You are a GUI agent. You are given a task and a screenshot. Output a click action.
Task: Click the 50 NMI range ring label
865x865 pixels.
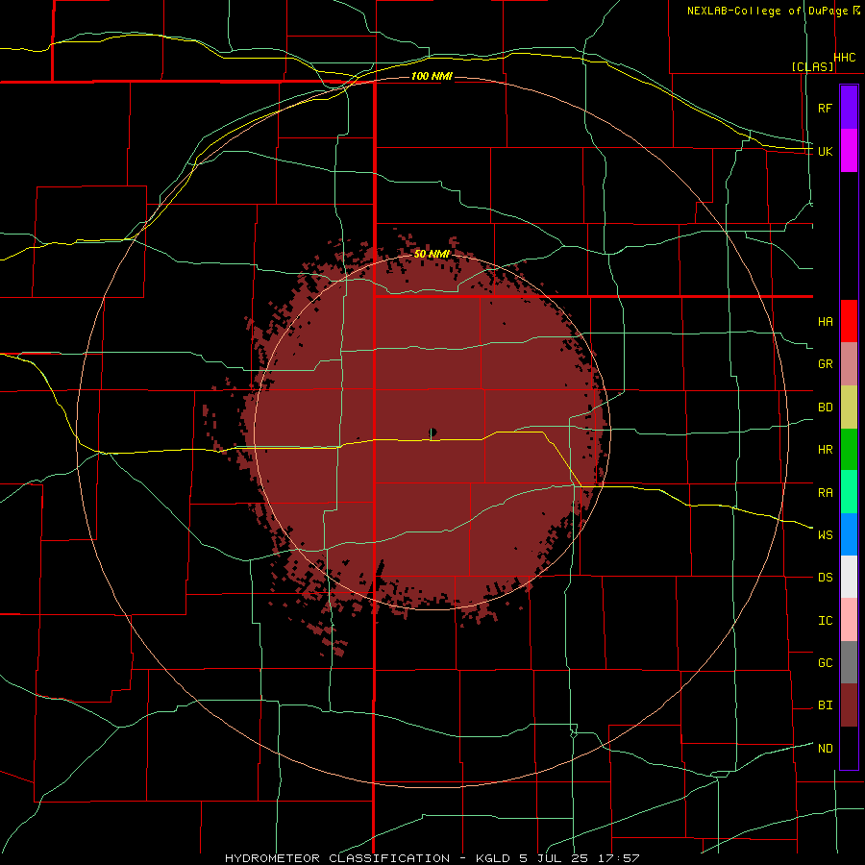click(432, 254)
